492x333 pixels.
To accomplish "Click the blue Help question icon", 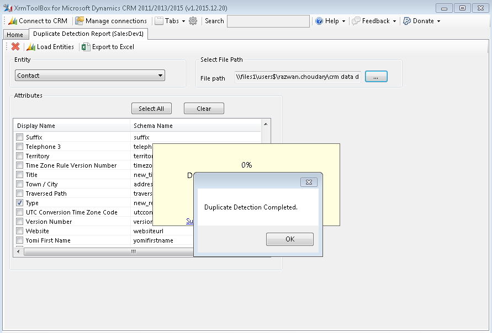I will coord(319,21).
